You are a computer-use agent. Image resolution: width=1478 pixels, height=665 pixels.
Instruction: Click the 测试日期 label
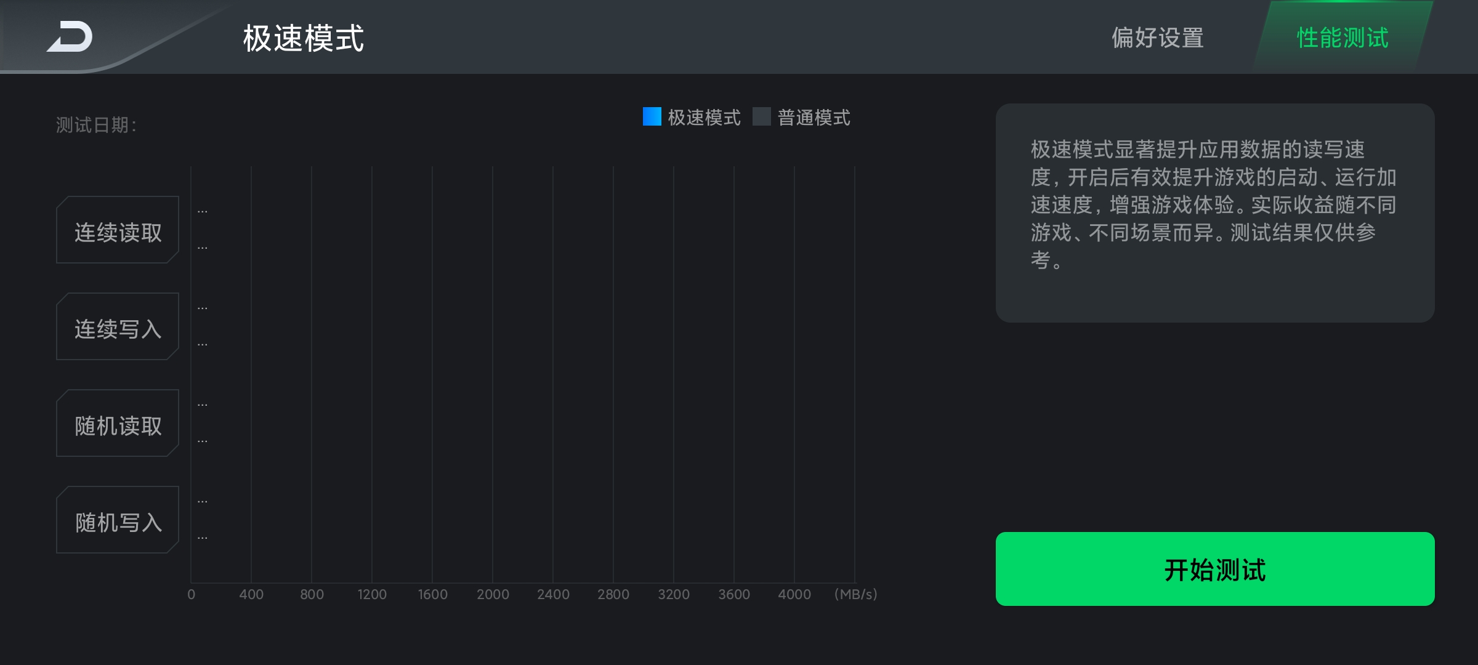[96, 125]
